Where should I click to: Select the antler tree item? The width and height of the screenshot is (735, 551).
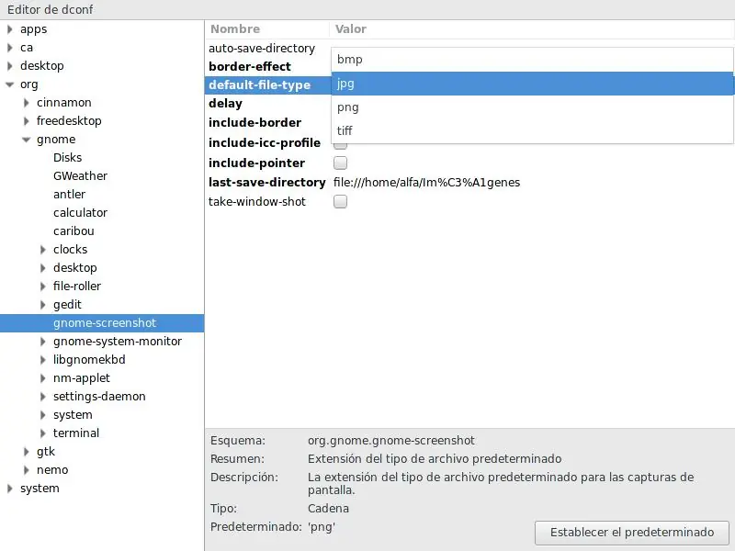(70, 195)
